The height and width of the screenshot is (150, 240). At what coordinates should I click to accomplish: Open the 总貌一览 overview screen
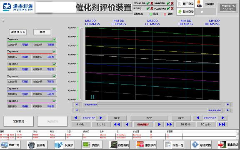coord(10,145)
